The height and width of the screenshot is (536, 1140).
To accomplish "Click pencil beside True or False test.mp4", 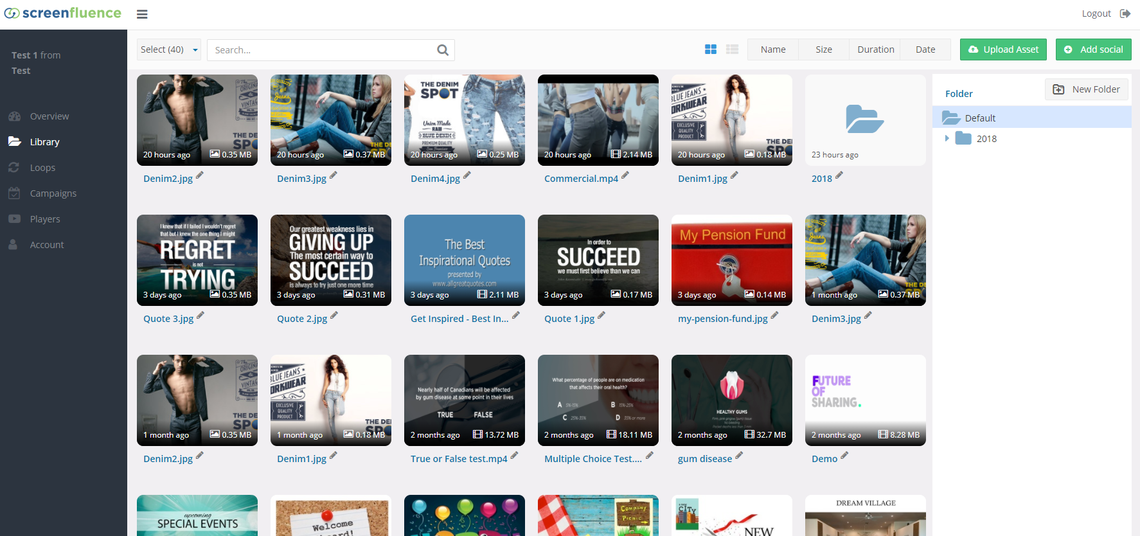I will click(x=514, y=456).
